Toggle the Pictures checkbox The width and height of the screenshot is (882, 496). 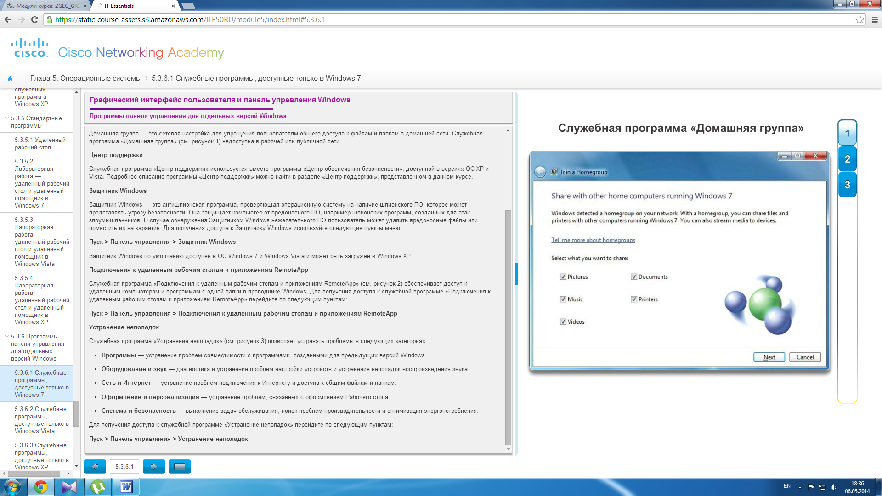563,277
